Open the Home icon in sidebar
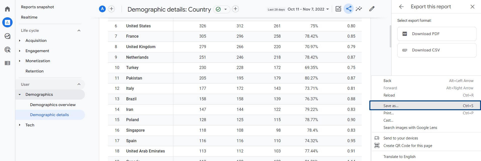 click(8, 9)
